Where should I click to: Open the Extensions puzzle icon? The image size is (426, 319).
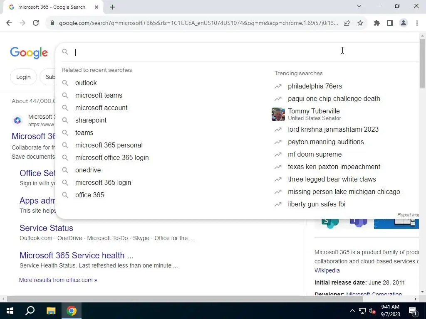(377, 23)
